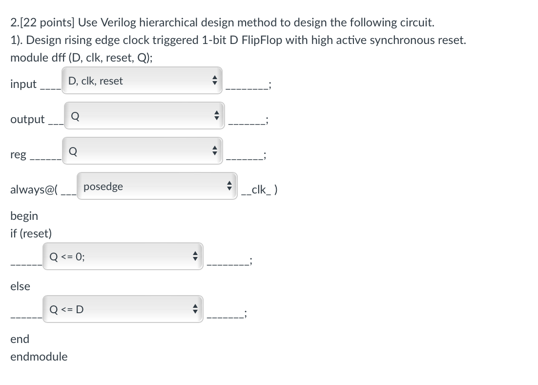Click the arrow icon on 'Q <= 0;' dropdown
The width and height of the screenshot is (538, 385).
click(195, 256)
